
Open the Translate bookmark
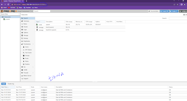pos(27,8)
